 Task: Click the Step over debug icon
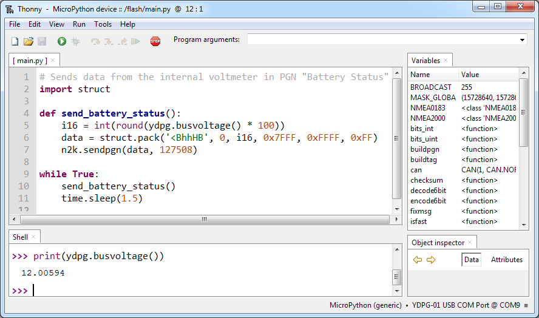(x=95, y=42)
